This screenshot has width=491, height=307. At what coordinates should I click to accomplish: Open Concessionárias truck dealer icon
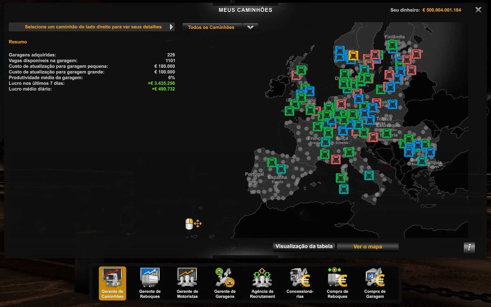click(x=300, y=283)
